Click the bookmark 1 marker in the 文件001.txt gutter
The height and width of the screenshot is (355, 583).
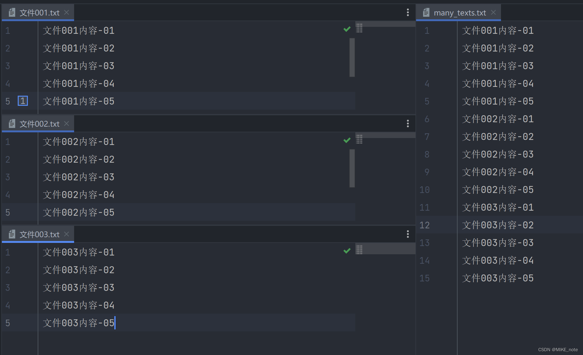(x=23, y=101)
